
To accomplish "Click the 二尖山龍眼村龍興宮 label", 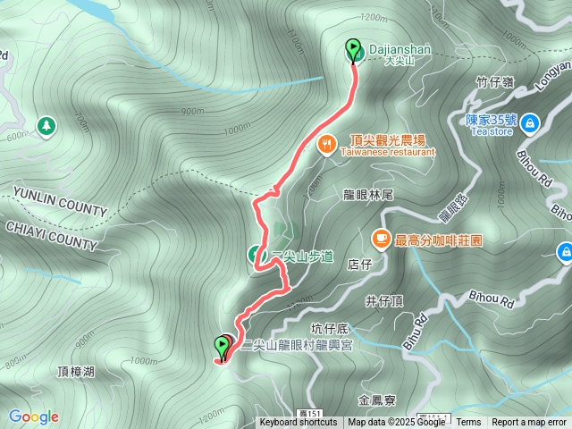I will [297, 345].
